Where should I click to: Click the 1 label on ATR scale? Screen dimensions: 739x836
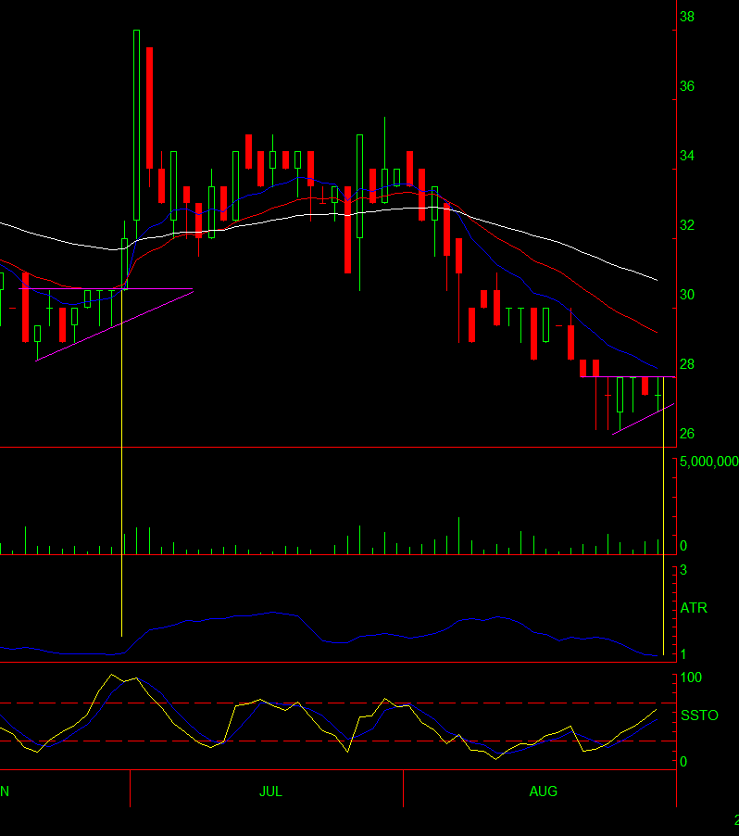(x=683, y=654)
